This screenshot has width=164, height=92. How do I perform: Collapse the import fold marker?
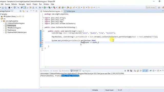pos(44,18)
